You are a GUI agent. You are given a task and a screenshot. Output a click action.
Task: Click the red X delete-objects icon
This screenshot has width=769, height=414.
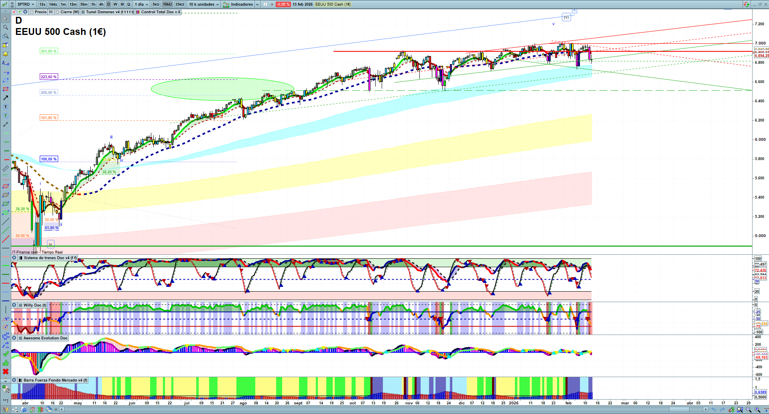tap(6, 371)
